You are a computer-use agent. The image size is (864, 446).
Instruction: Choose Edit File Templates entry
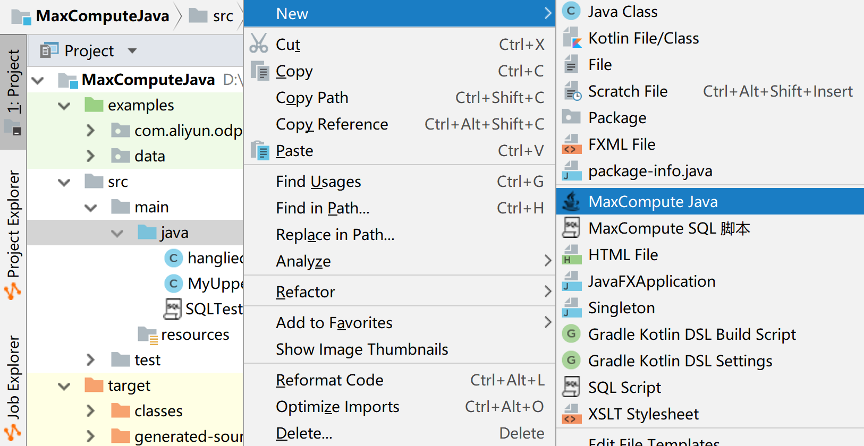pyautogui.click(x=710, y=441)
